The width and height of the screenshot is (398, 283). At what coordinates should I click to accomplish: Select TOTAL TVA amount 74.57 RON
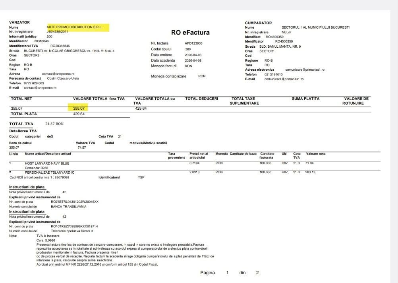pyautogui.click(x=54, y=124)
